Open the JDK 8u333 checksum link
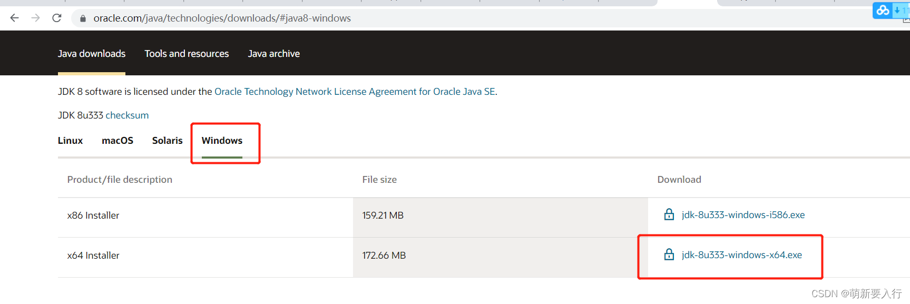910x304 pixels. (x=127, y=115)
